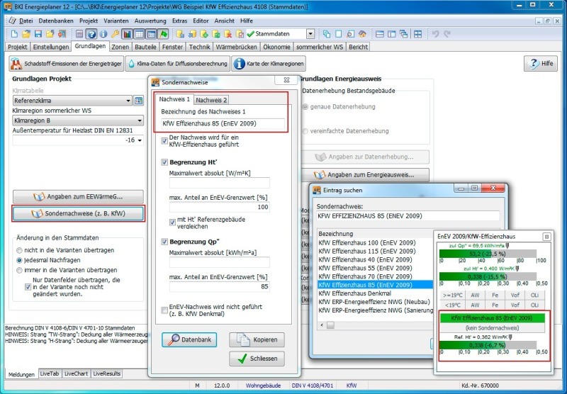Viewport: 567px width, 394px height.
Task: Click the horizontal scrollbar in Eintrag suchen list
Action: point(376,325)
